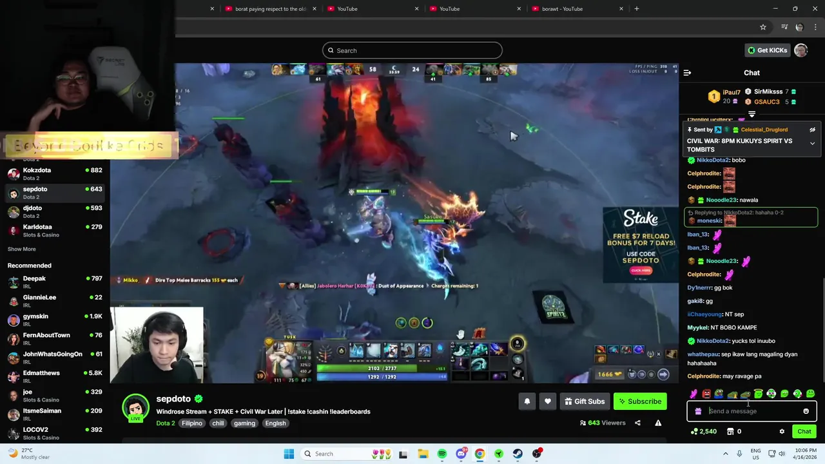Click the Get KICKs button
This screenshot has width=825, height=464.
click(767, 50)
